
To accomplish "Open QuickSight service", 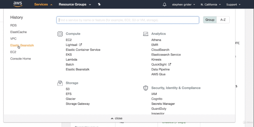I will 159,64.
